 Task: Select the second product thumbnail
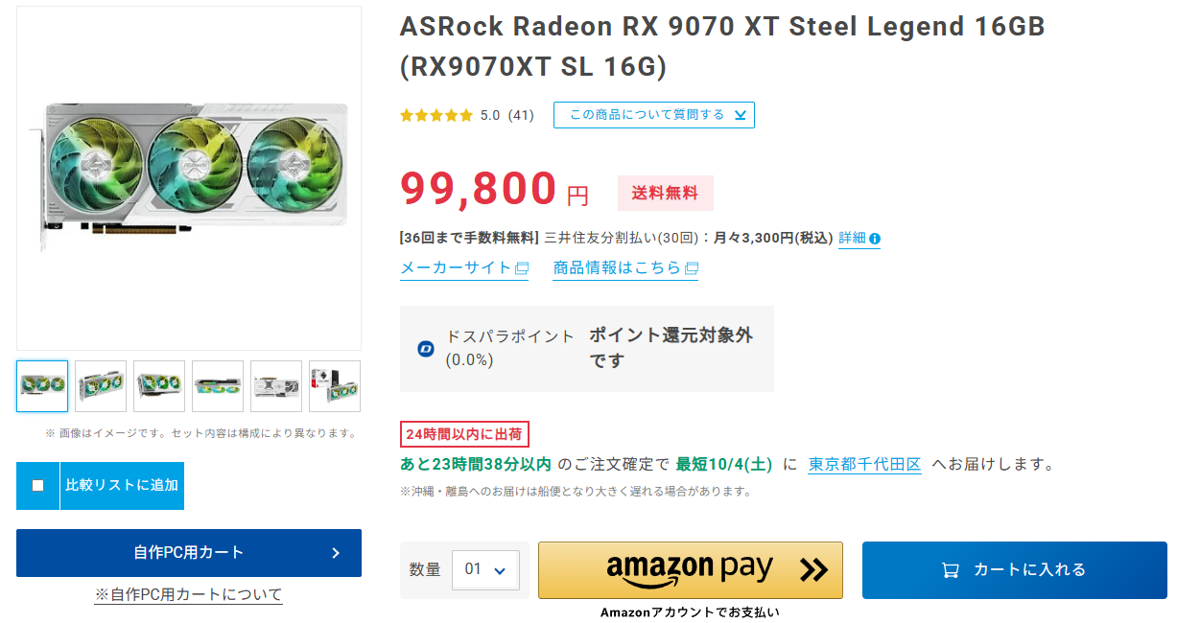click(101, 386)
